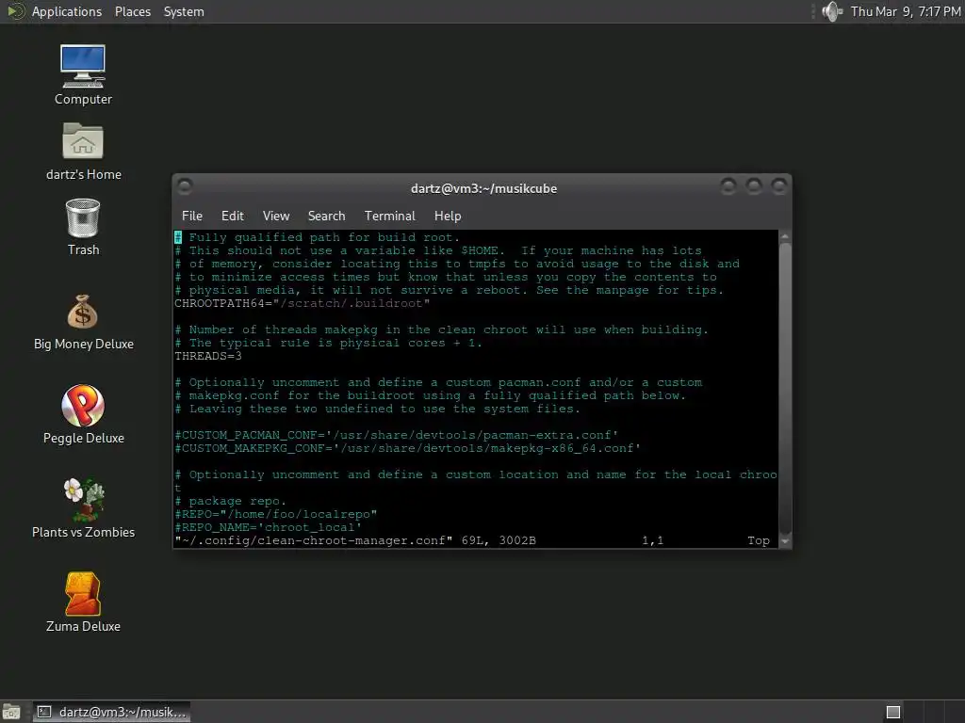Click 'Number of threads makepkg' comment line

pos(441,329)
